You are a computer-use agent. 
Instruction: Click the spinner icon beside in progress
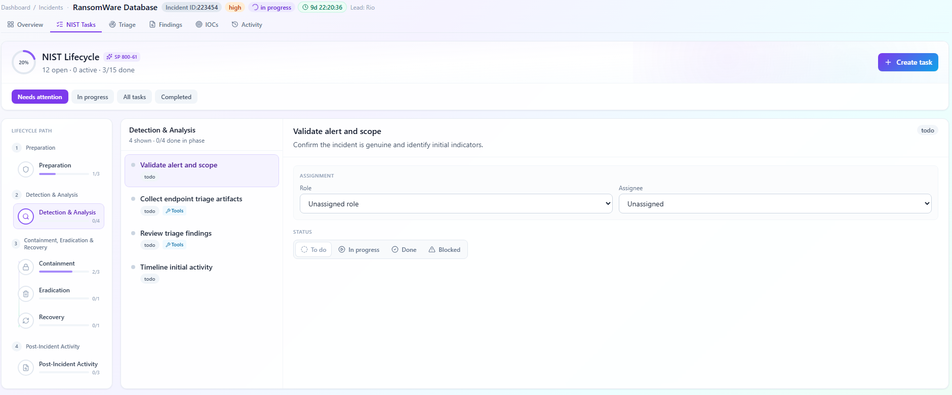(255, 8)
